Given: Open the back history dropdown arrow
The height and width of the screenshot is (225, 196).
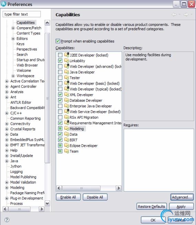Looking at the screenshot, I should (179, 14).
